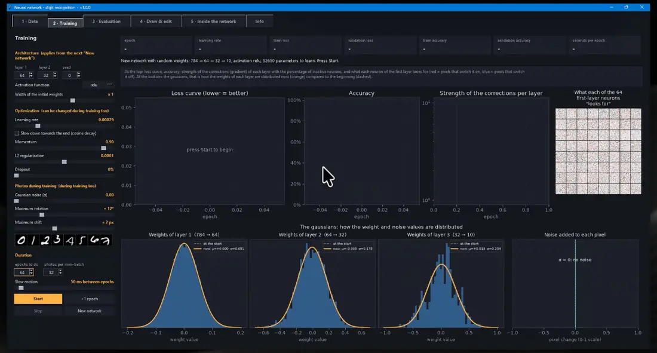Click the seconds per epoch stat card
This screenshot has height=353, width=657.
click(x=604, y=45)
